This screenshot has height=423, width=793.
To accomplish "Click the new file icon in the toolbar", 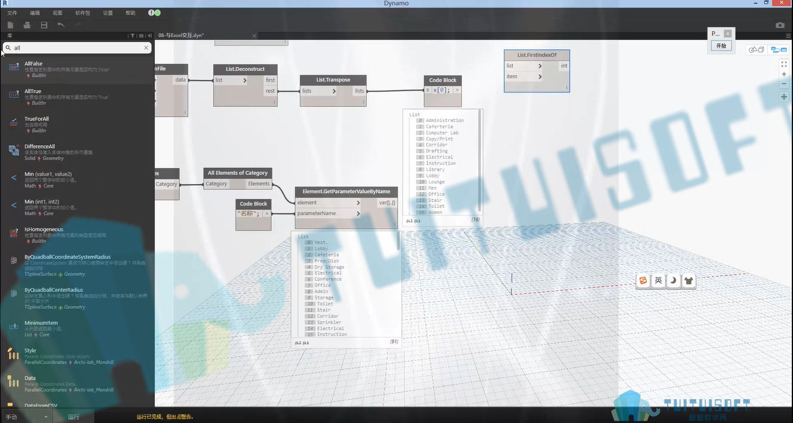I will tap(10, 25).
